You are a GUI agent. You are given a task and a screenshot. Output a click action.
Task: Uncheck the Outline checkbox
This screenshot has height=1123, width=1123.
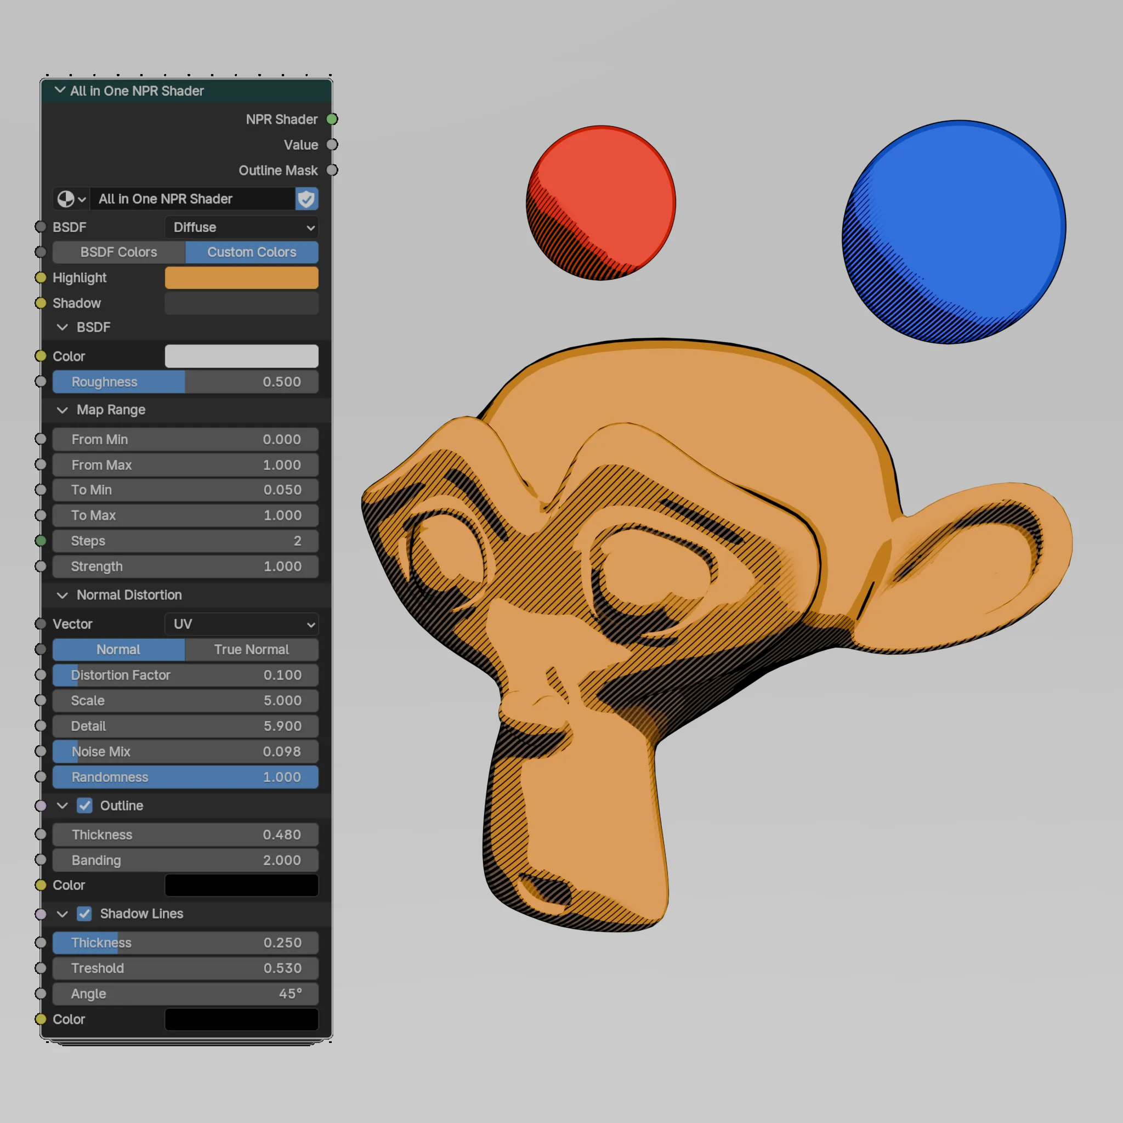(85, 806)
